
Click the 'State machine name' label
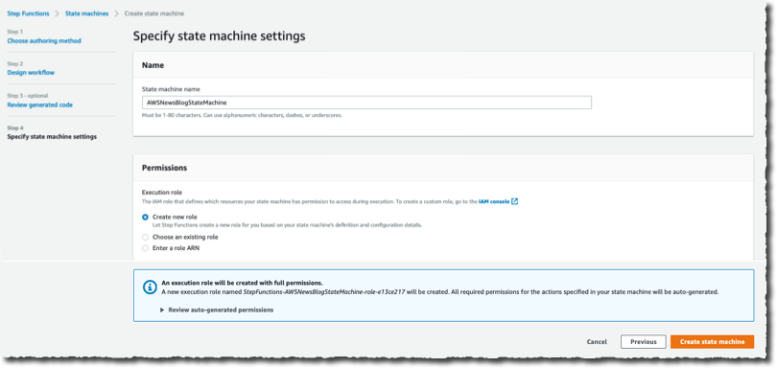coord(171,89)
